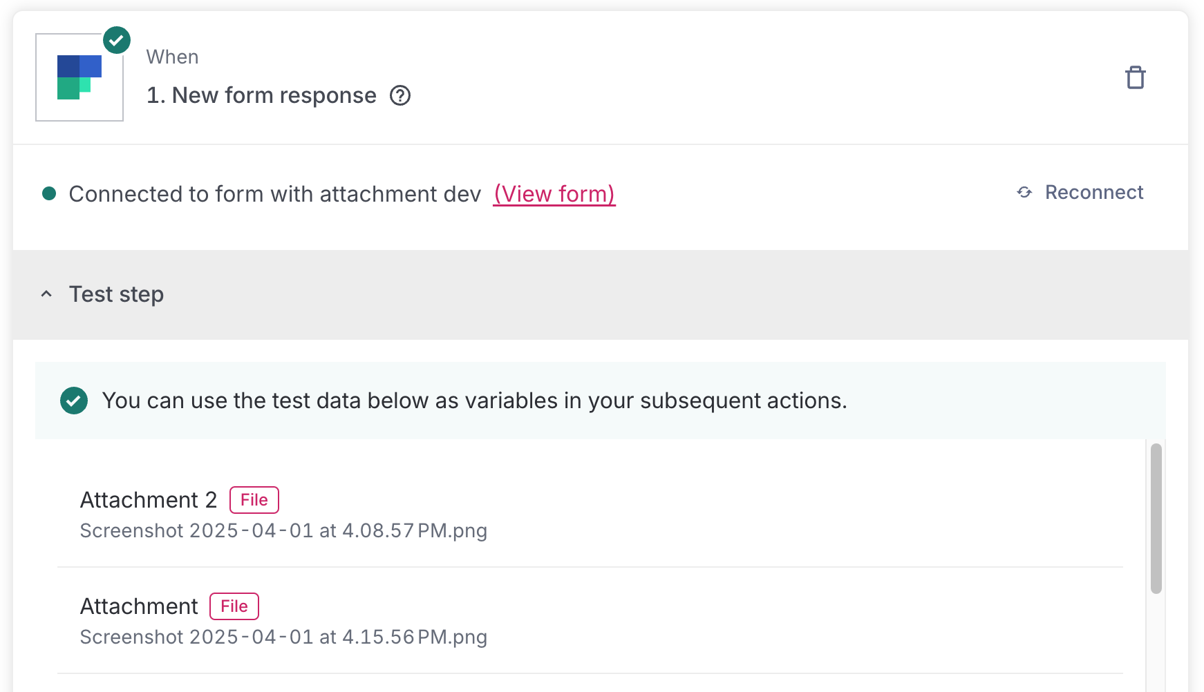
Task: Click the Test step section header label
Action: coord(116,294)
